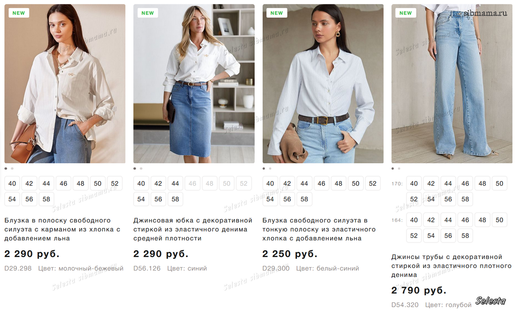Choose size 48 in the 164 height row

[482, 220]
